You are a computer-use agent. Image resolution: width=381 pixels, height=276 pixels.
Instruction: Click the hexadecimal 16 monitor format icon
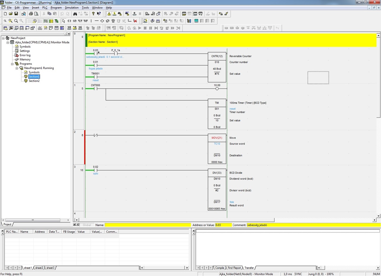[x=80, y=28]
